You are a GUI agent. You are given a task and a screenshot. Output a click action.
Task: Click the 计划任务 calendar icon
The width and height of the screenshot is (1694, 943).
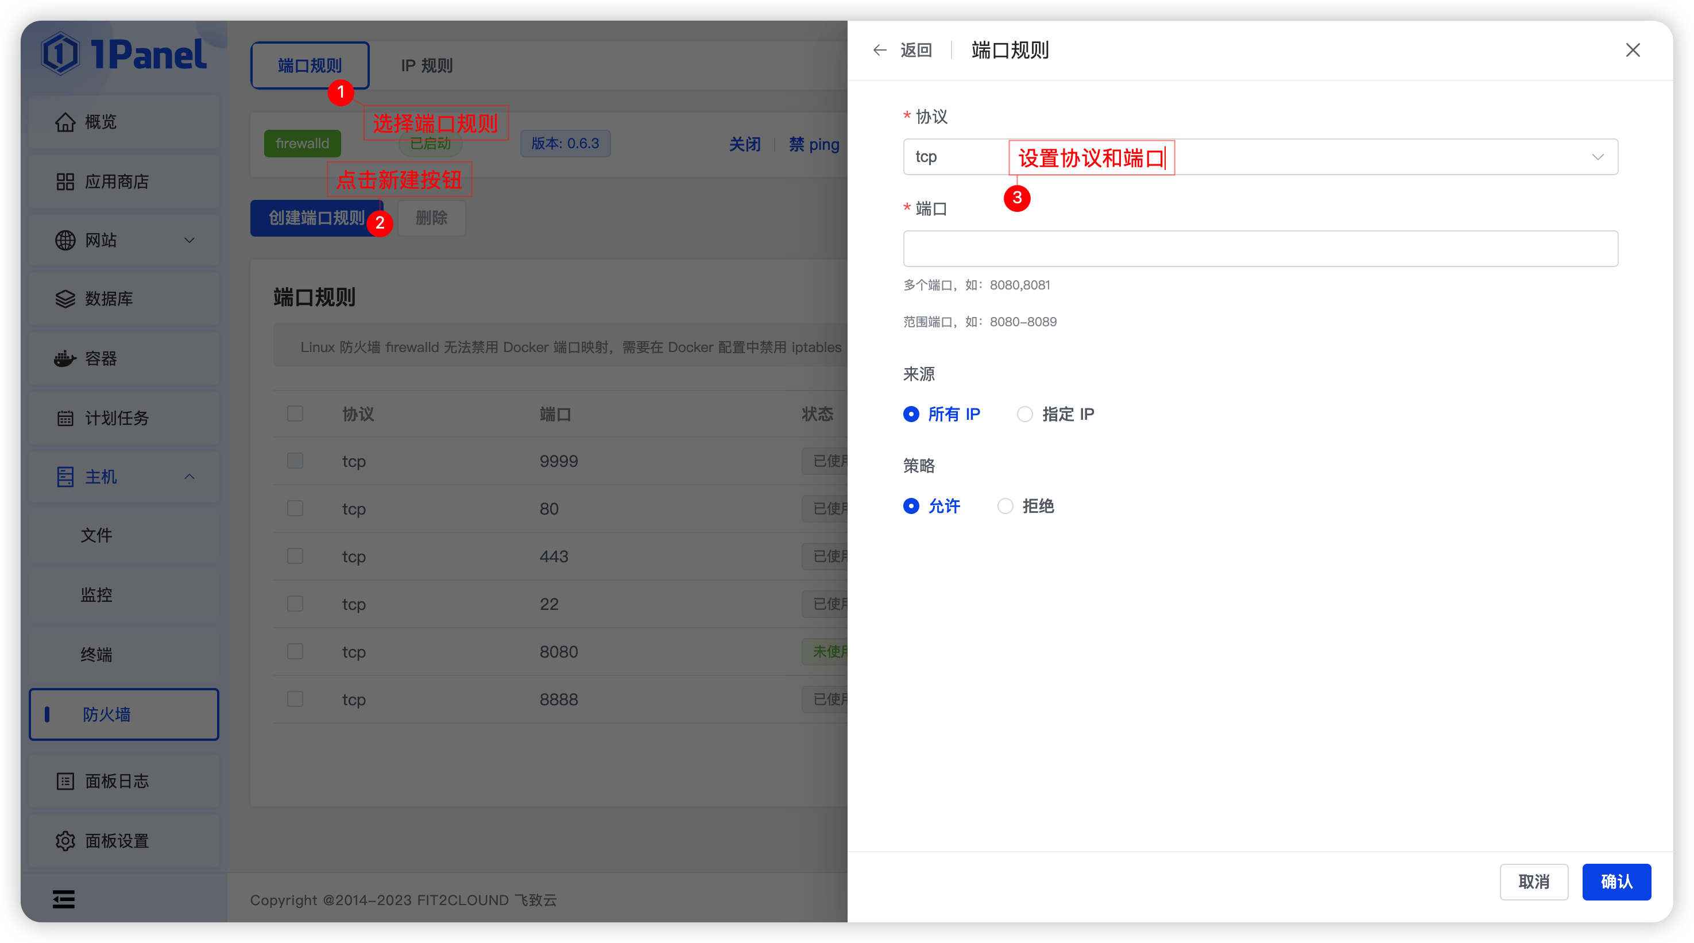point(65,418)
